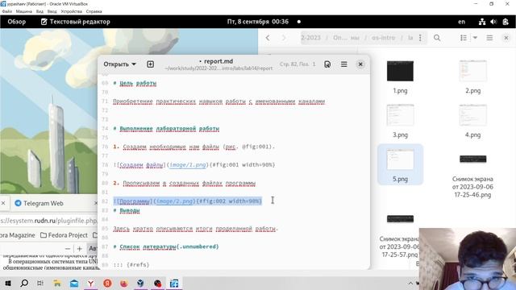
Task: Click the save document icon in text editor
Action: [327, 64]
